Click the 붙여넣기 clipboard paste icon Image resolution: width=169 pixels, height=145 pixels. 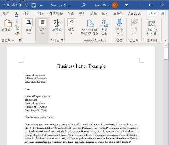[x=8, y=23]
